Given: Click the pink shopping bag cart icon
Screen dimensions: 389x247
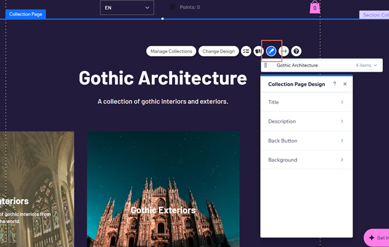Looking at the screenshot, I should tap(315, 7).
